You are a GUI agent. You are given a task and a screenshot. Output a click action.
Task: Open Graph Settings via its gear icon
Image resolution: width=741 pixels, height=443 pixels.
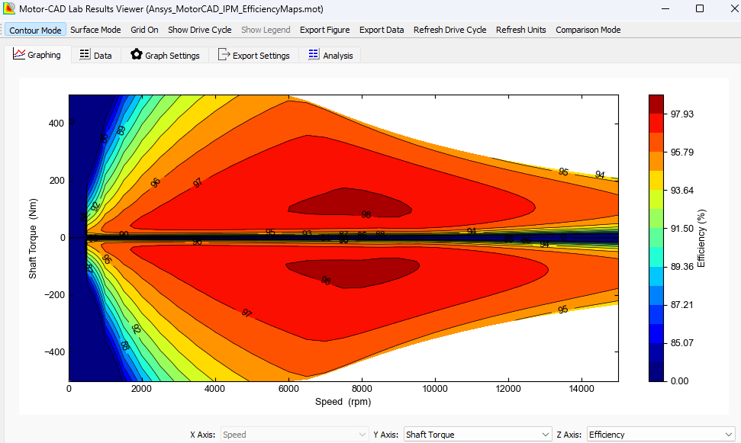pos(137,54)
